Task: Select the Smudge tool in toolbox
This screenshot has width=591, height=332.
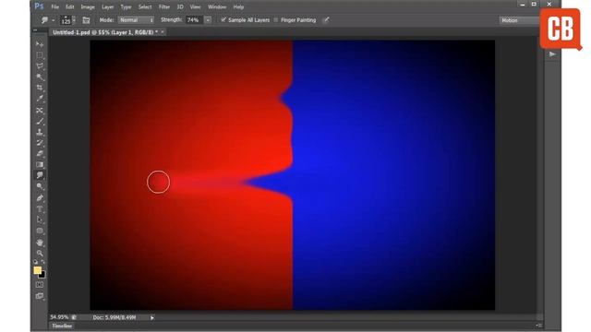Action: (x=40, y=175)
